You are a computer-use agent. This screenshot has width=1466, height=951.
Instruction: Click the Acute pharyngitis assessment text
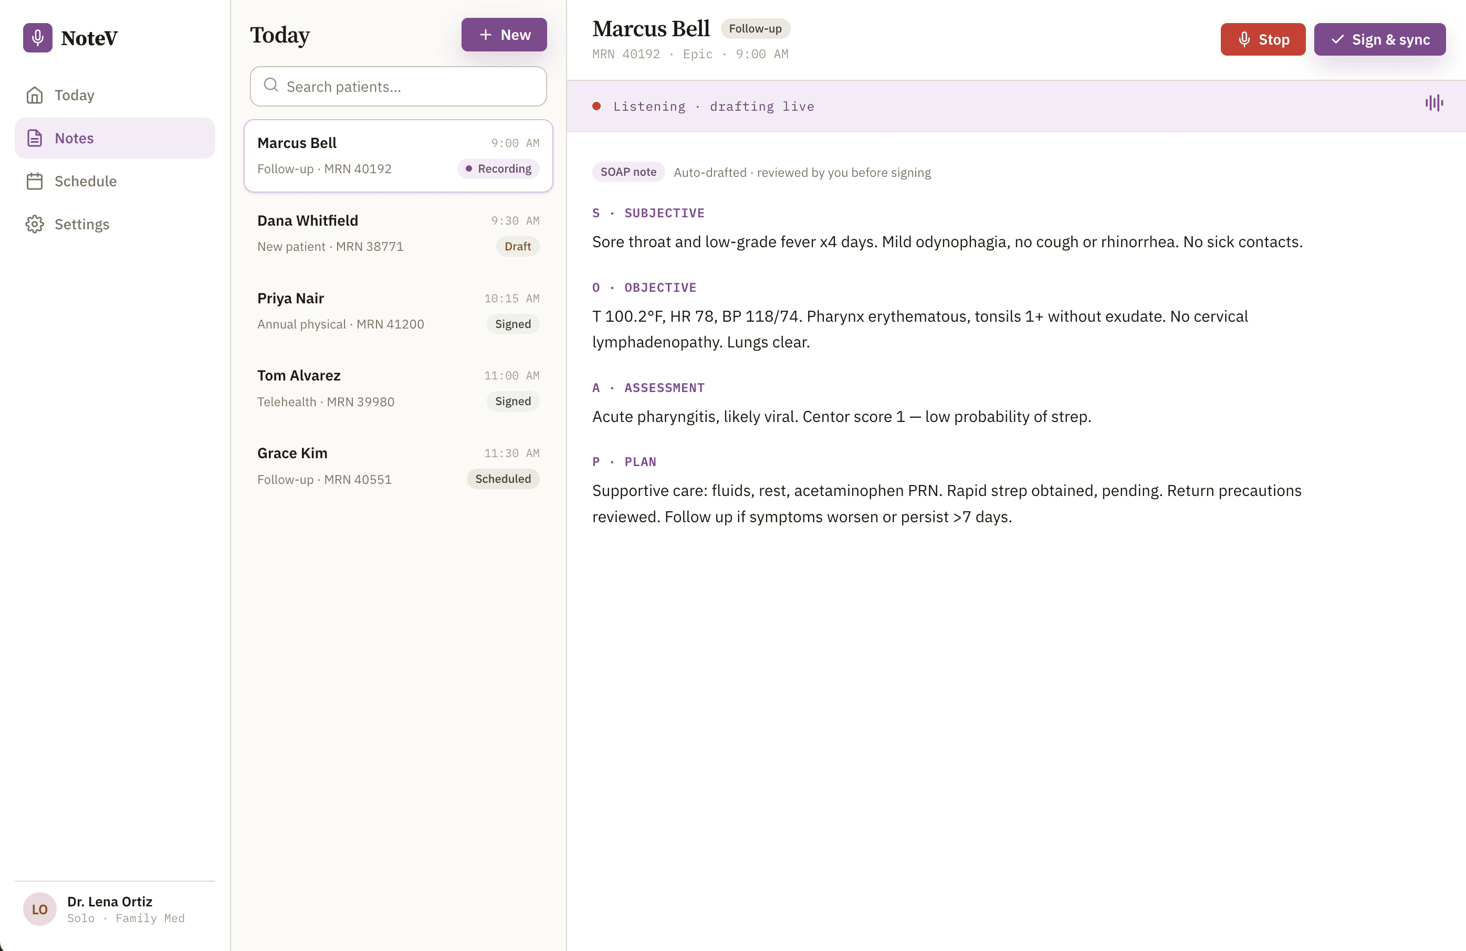[x=841, y=417]
